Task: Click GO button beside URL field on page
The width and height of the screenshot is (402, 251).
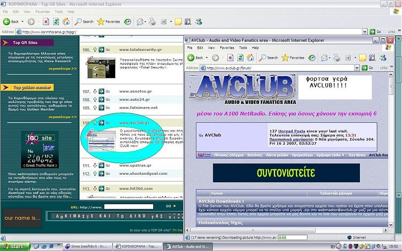Action: click(x=171, y=206)
